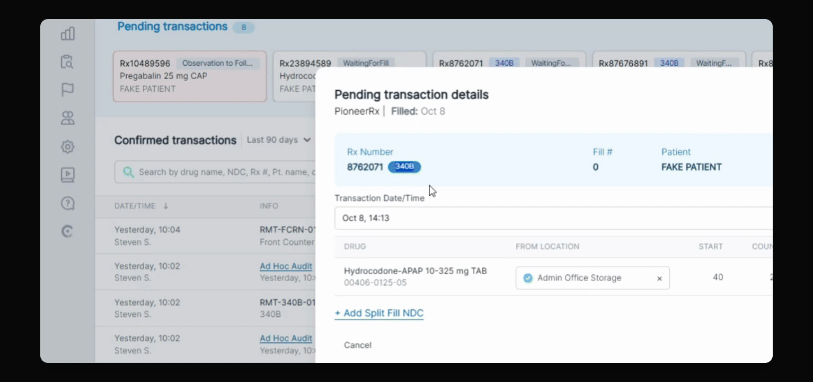Open the bar chart dashboard icon

[x=67, y=33]
